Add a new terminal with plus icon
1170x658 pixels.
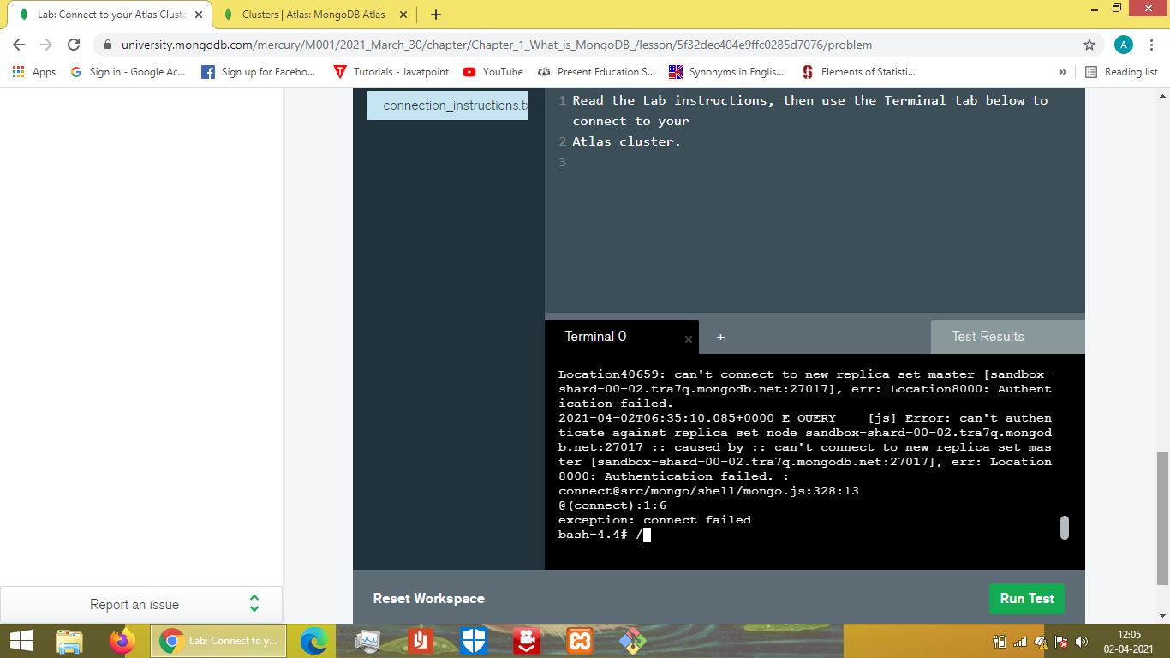[720, 338]
